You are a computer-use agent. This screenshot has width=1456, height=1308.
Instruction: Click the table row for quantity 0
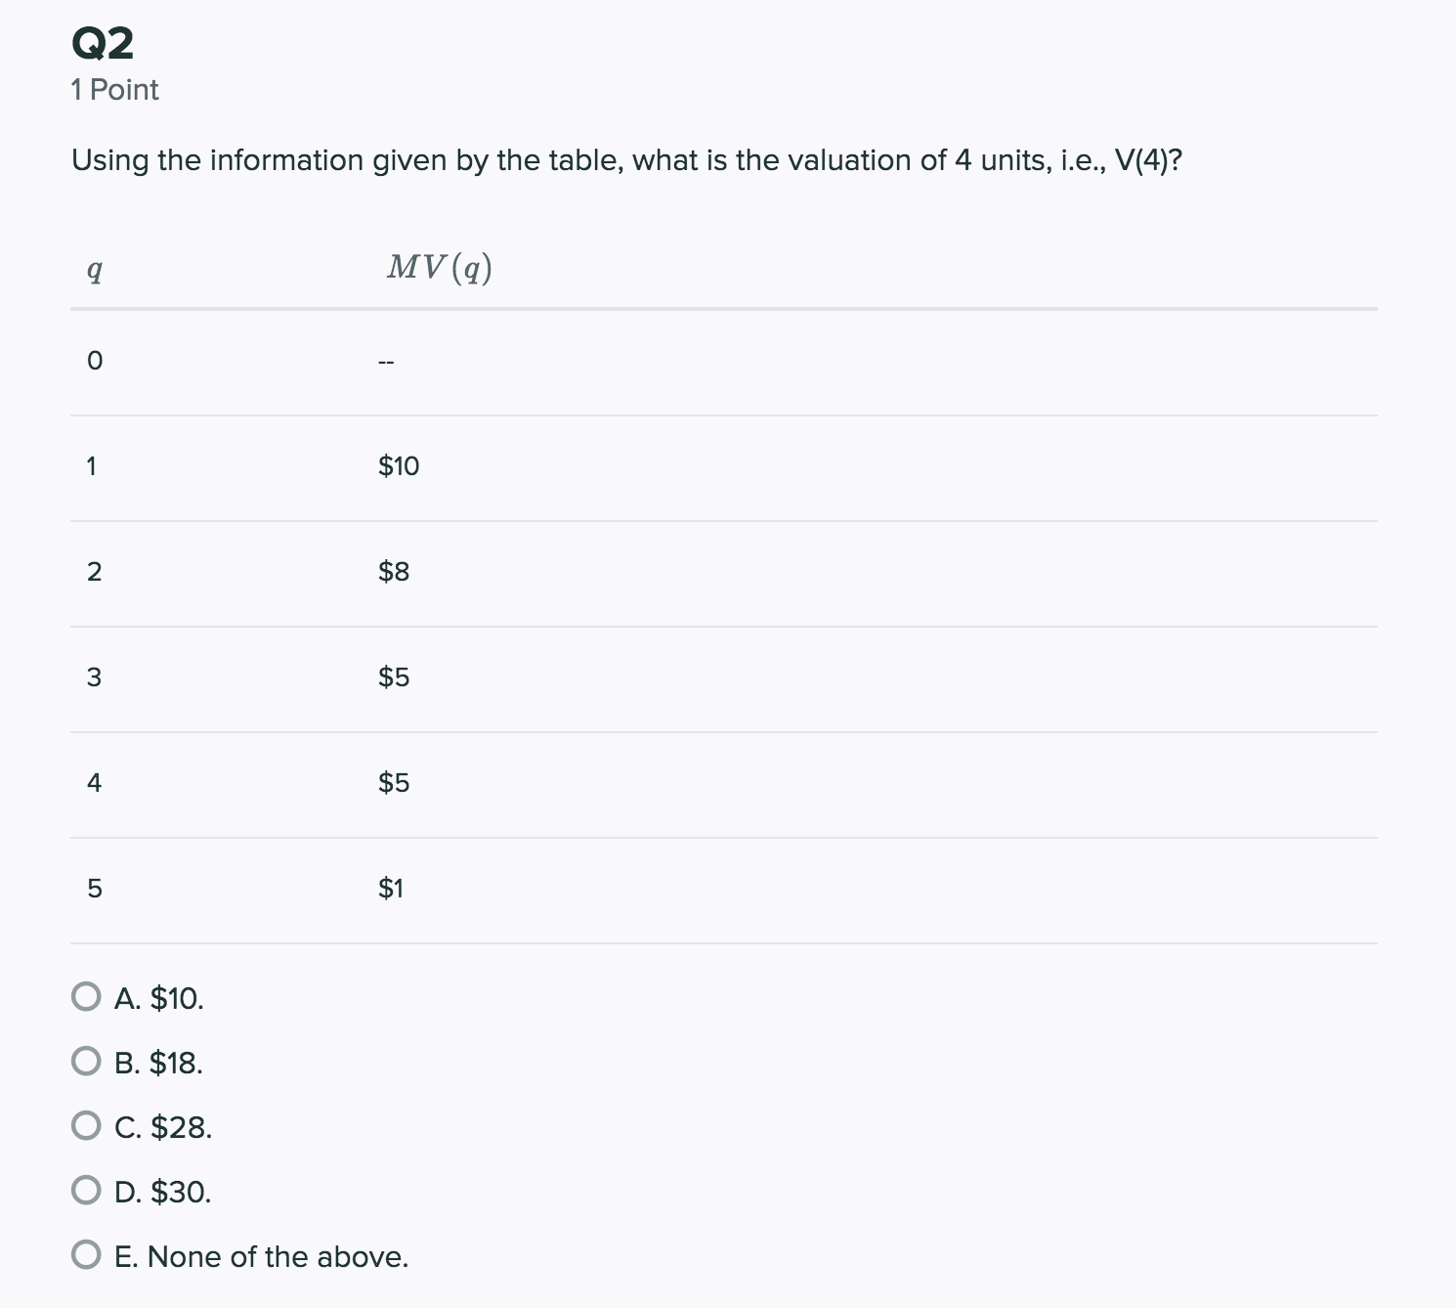[94, 360]
